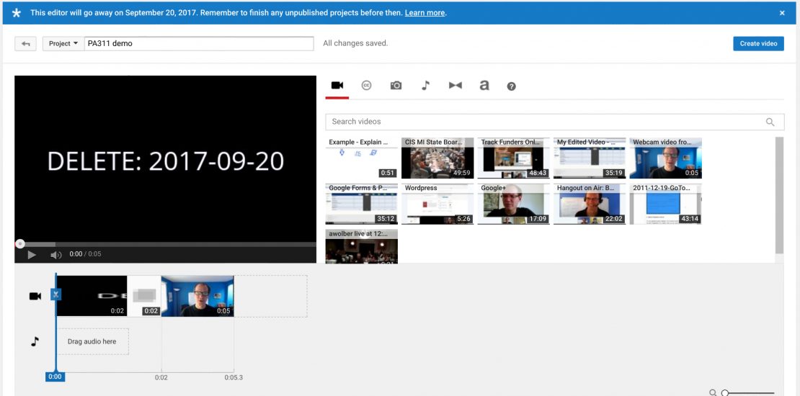
Task: Dismiss the blue notification banner
Action: [x=782, y=13]
